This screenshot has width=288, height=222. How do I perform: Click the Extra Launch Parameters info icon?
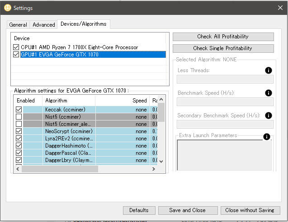click(x=266, y=137)
